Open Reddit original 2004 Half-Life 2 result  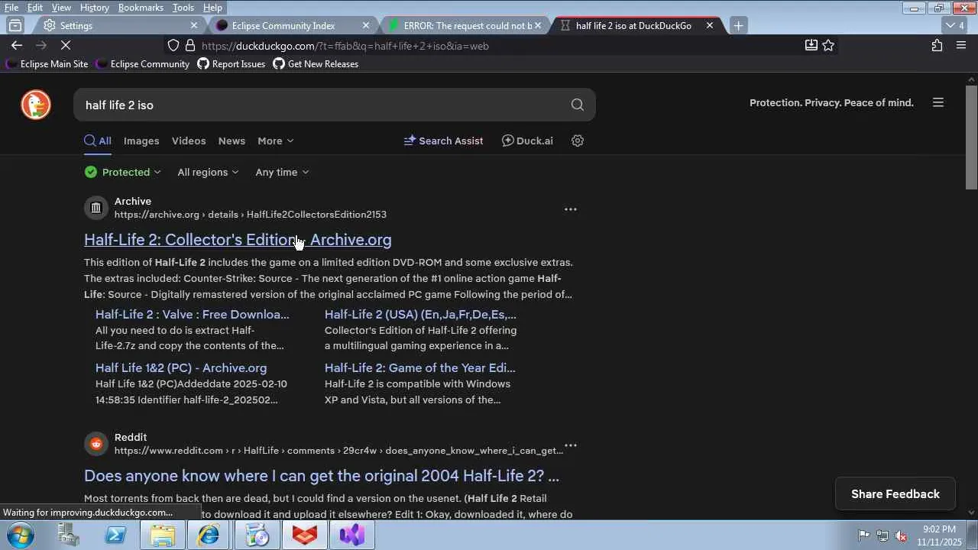click(x=322, y=476)
